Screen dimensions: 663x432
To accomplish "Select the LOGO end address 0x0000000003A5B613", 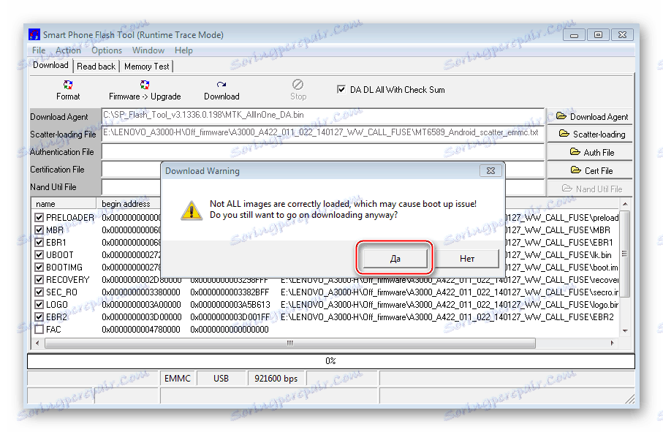I will [230, 305].
